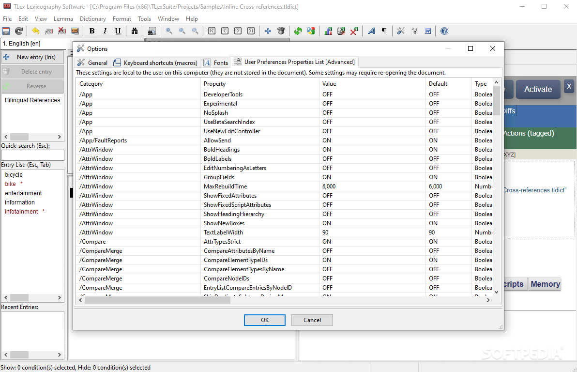Viewport: 577px width, 372px height.
Task: Toggle Italic formatting in the toolbar
Action: pyautogui.click(x=105, y=31)
